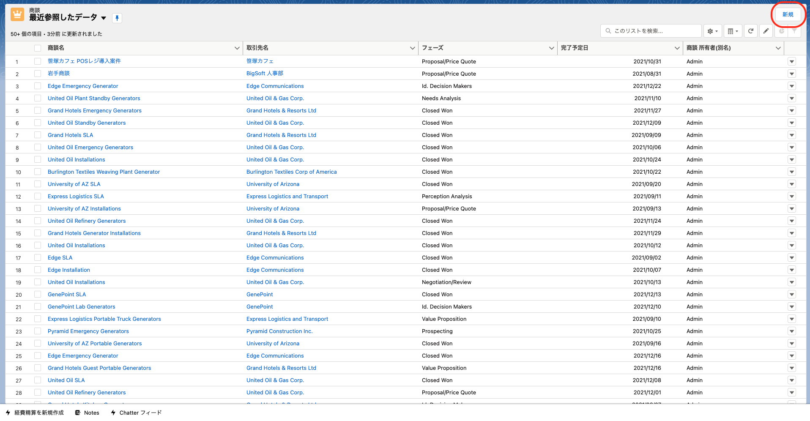Click date cell 2021/10/31
This screenshot has width=810, height=421.
pos(647,61)
